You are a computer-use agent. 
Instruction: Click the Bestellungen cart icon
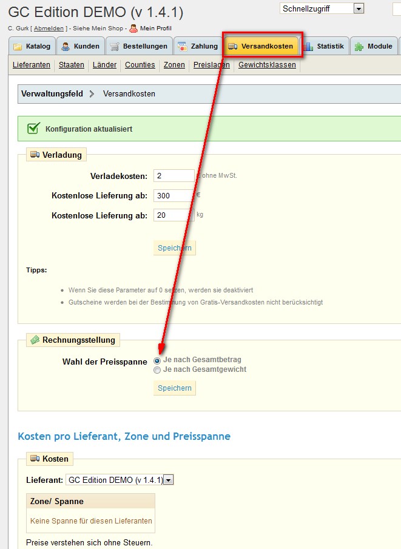pyautogui.click(x=114, y=47)
